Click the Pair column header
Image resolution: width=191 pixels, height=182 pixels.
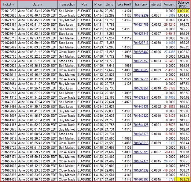tap(84, 5)
